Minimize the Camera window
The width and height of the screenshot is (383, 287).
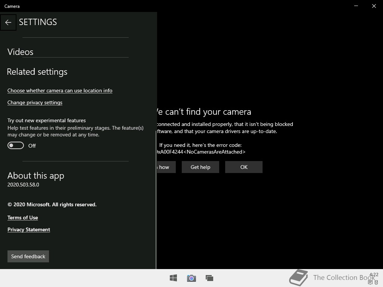(356, 6)
